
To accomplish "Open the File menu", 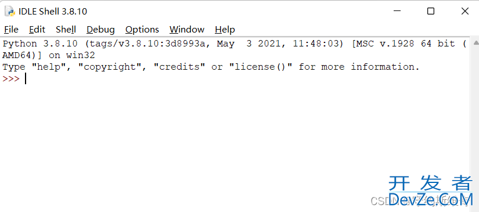I will (x=11, y=30).
